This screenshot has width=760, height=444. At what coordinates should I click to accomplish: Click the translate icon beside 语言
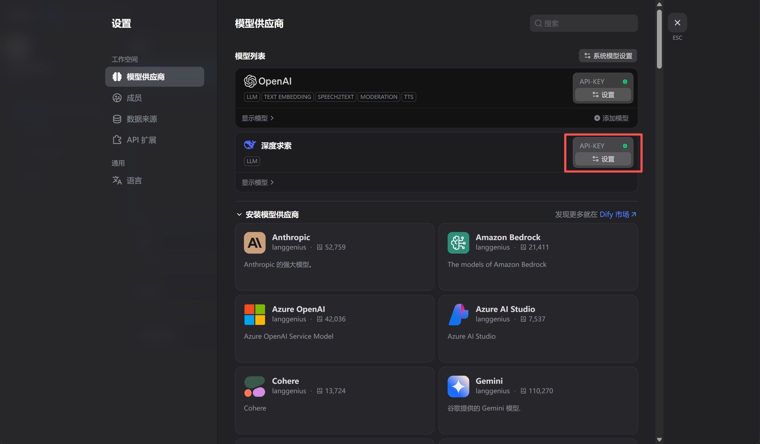point(117,180)
